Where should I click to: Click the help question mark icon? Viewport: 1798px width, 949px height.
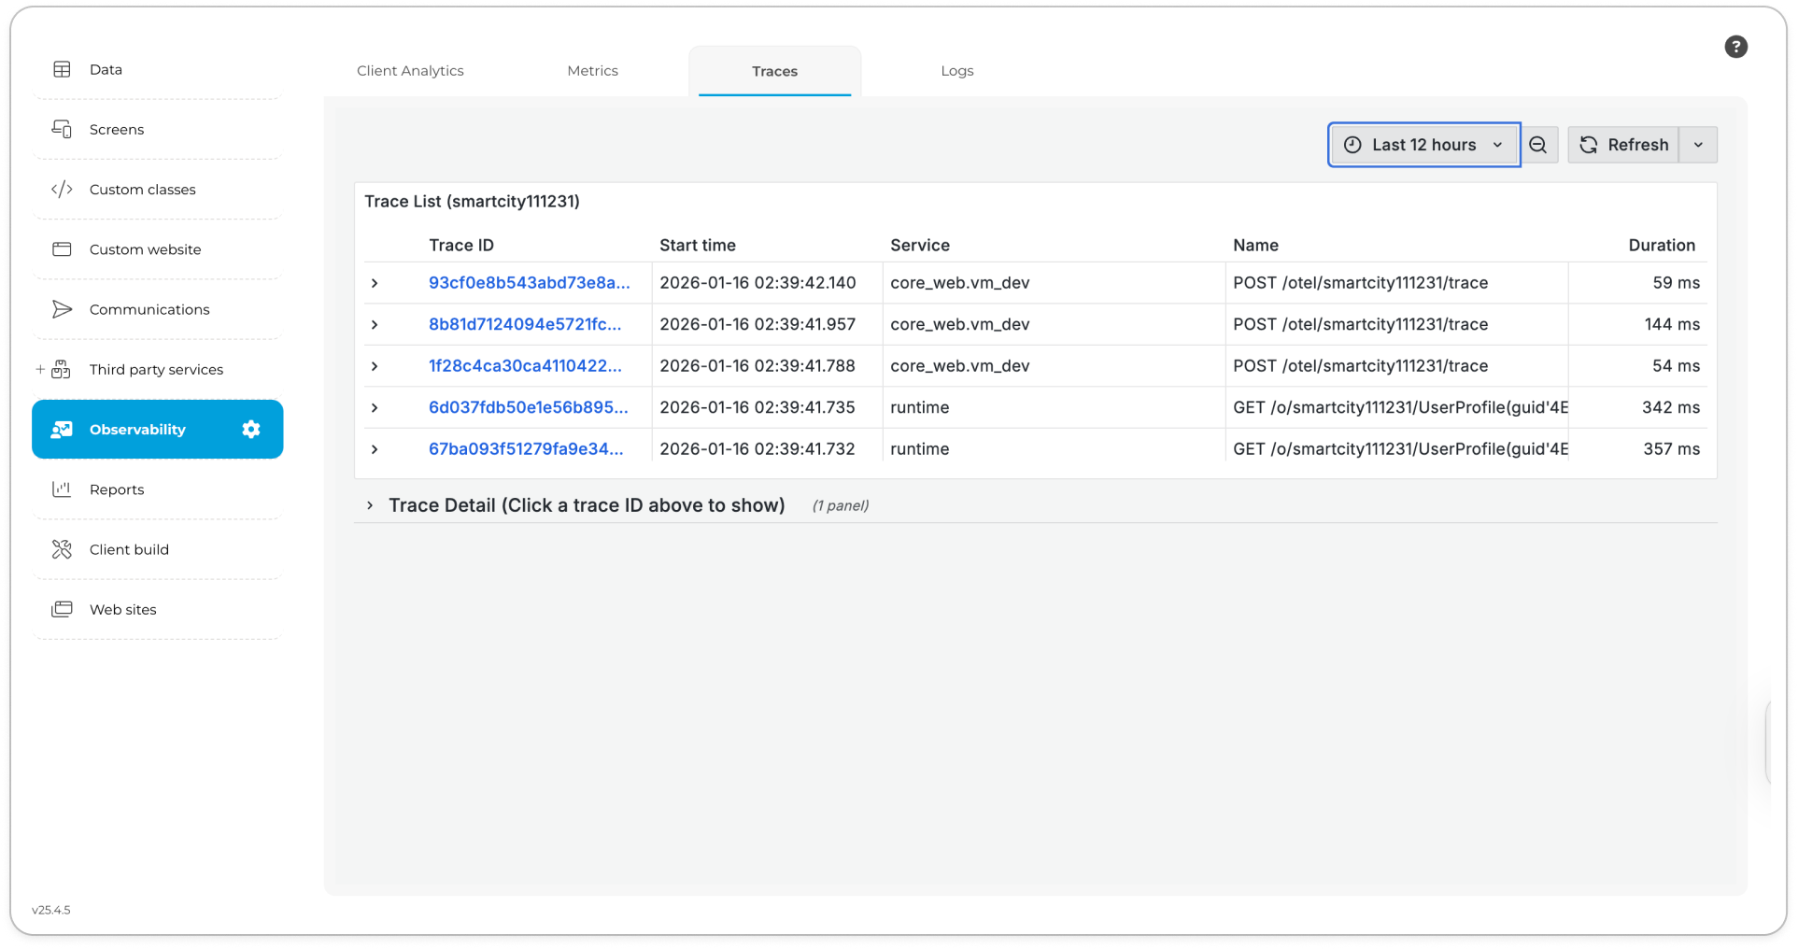tap(1735, 47)
